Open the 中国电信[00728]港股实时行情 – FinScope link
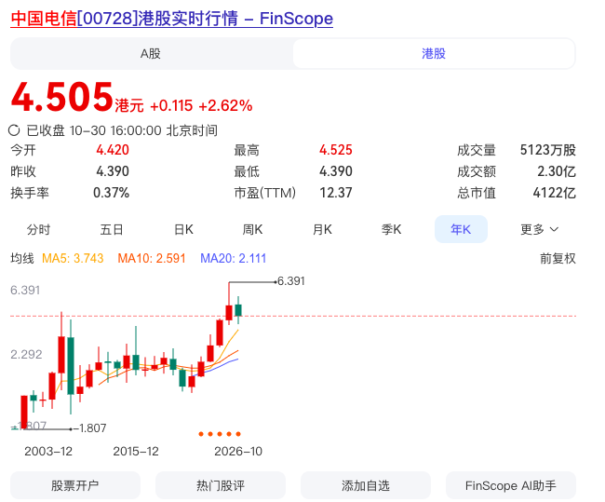Image resolution: width=605 pixels, height=502 pixels. (x=171, y=19)
